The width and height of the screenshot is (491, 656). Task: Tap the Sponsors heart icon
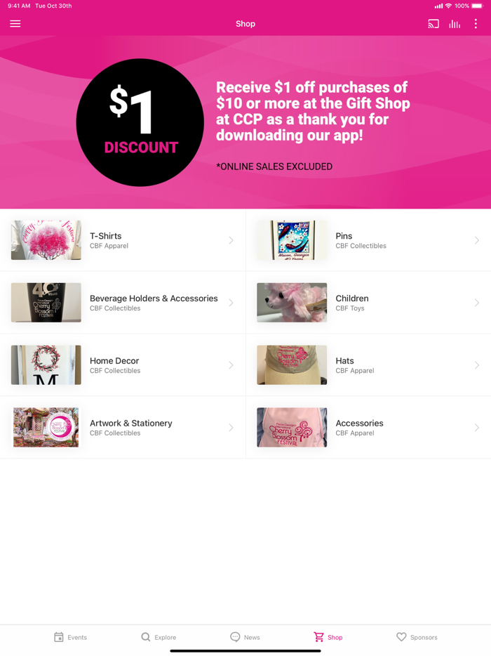click(401, 637)
